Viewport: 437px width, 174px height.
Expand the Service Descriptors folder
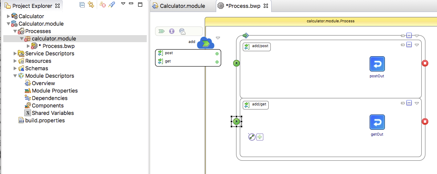click(15, 53)
